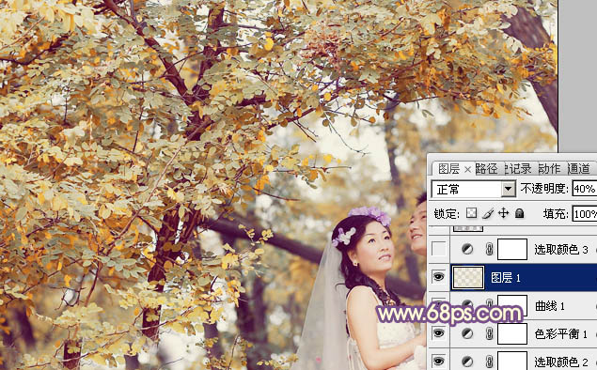Click mask link icon of 选取颜色 3
Image resolution: width=597 pixels, height=370 pixels.
coord(489,250)
